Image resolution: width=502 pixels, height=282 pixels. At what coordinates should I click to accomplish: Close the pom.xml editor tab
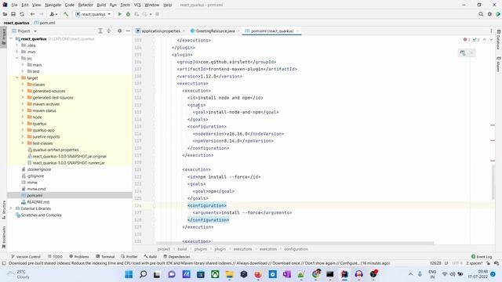tap(297, 31)
